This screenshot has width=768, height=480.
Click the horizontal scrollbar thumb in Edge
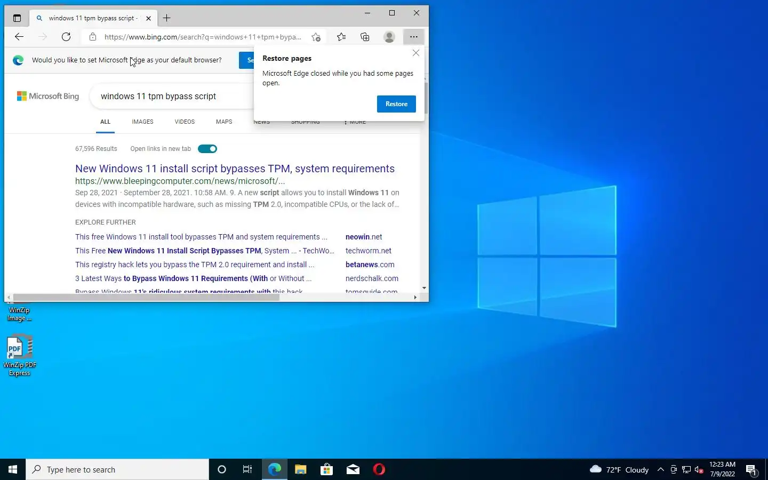coord(146,297)
